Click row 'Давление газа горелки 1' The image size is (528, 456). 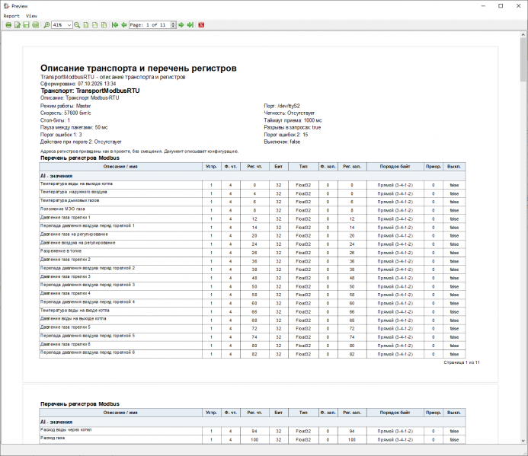tap(252, 218)
